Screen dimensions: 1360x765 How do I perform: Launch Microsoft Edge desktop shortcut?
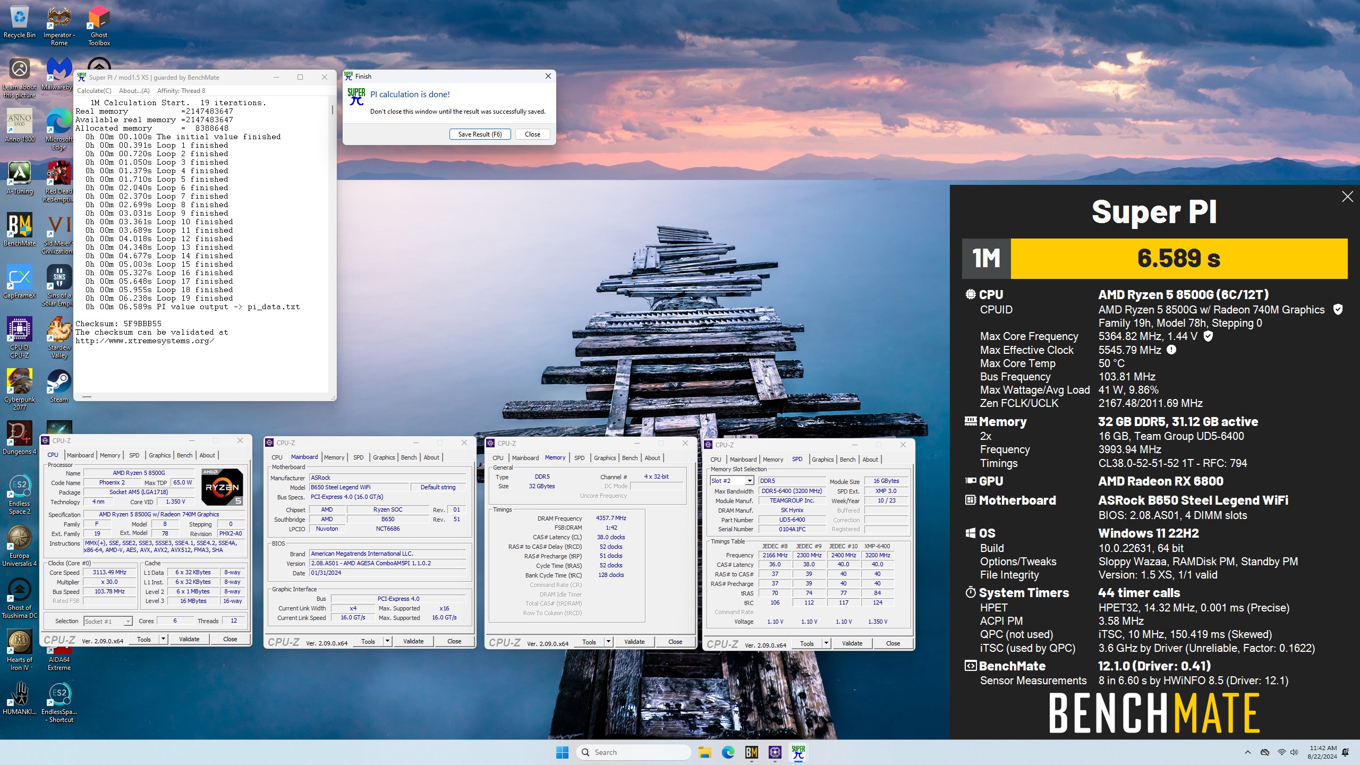click(x=59, y=129)
